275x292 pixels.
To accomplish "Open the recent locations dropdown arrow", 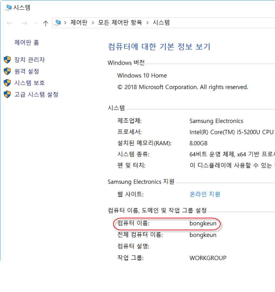I will [x=36, y=23].
